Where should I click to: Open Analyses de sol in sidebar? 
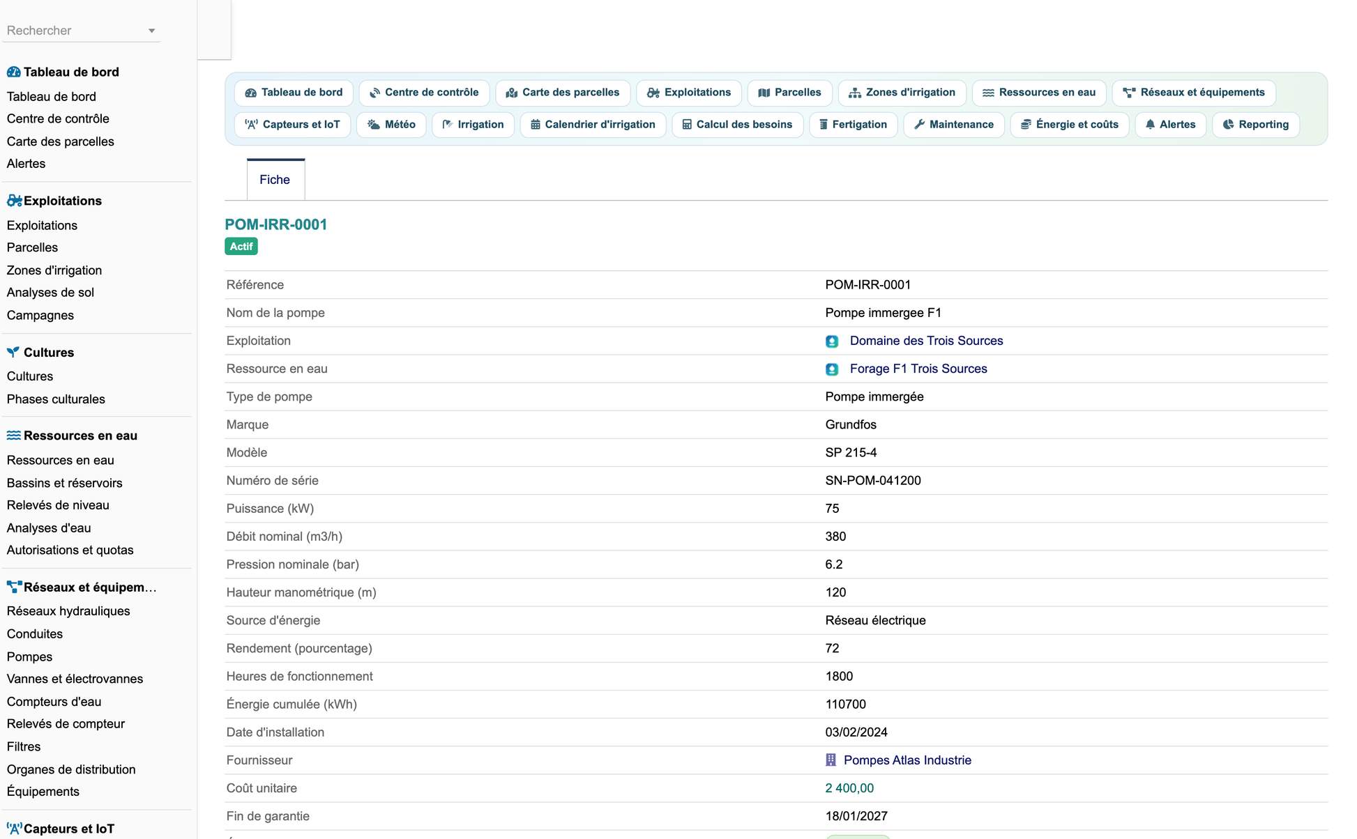(50, 293)
